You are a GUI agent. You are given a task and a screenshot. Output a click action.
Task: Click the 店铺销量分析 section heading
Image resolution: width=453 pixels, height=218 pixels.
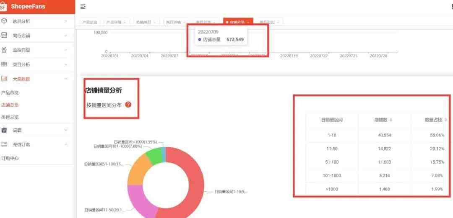104,90
